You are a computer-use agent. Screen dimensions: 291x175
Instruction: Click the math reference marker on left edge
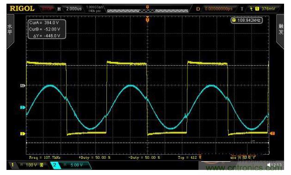click(x=23, y=85)
